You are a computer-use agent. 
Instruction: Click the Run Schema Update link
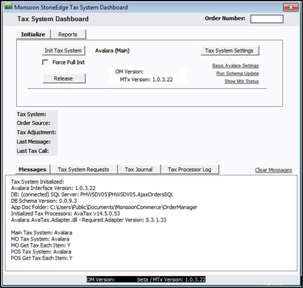tap(237, 73)
